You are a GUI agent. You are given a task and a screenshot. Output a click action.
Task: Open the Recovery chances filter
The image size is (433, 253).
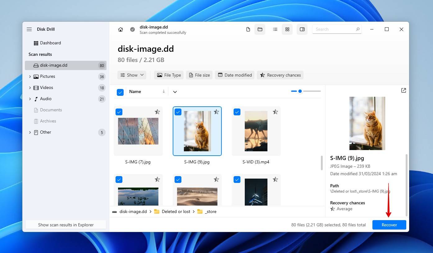(280, 75)
